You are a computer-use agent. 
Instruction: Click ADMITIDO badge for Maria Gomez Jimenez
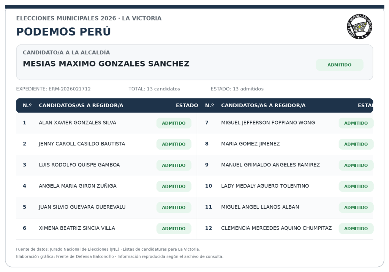coord(356,144)
